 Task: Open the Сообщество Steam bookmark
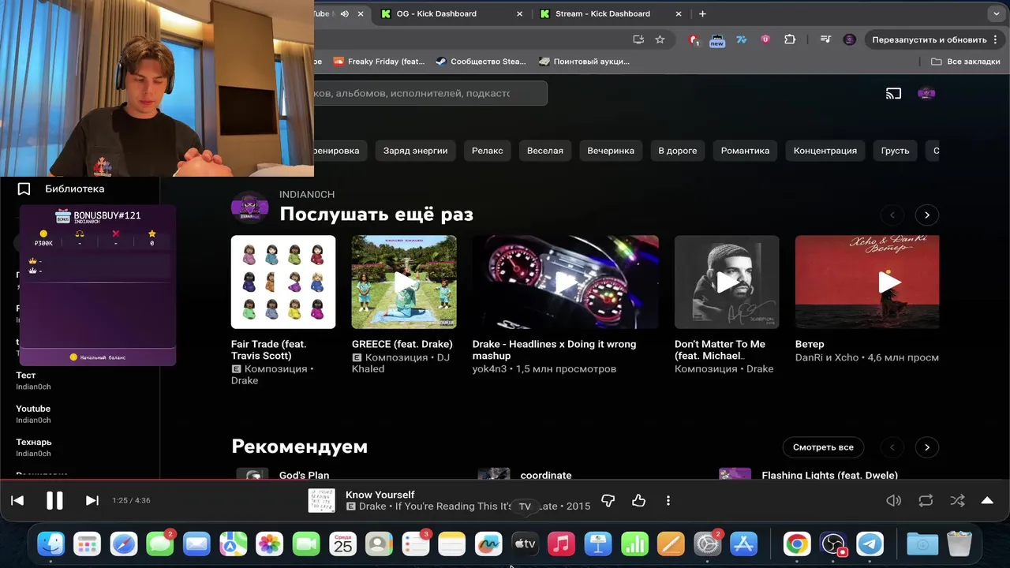tap(481, 61)
